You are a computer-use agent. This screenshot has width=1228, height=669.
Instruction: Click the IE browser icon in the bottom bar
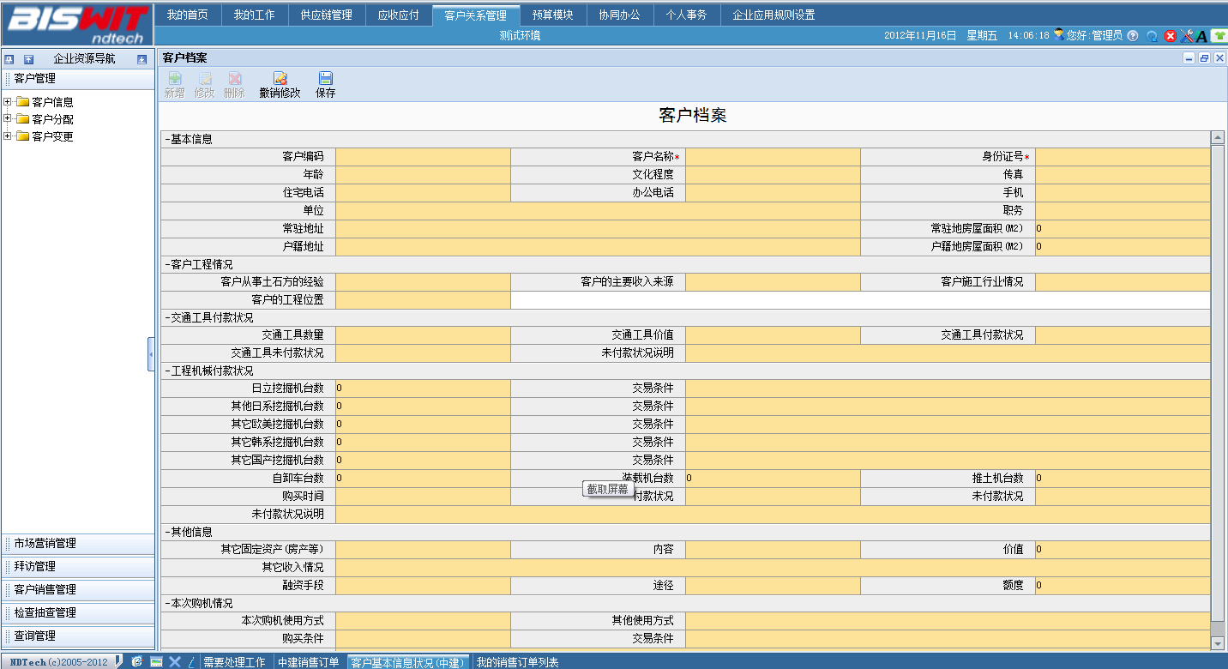tap(137, 661)
